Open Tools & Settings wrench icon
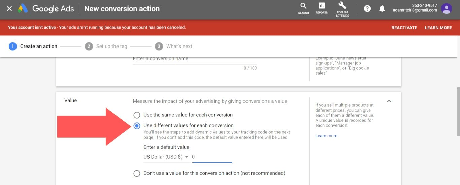Viewport: 460px width, 185px height. point(342,8)
